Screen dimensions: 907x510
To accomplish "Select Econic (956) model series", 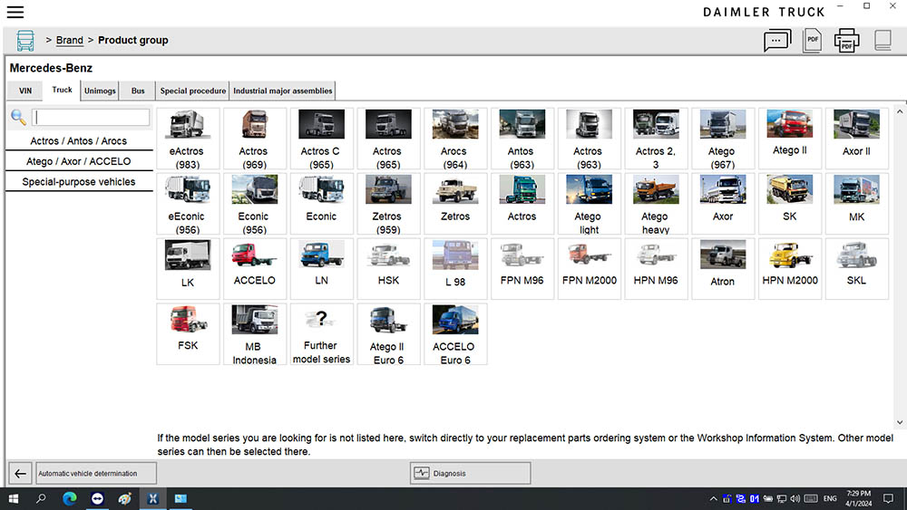I will pos(255,204).
